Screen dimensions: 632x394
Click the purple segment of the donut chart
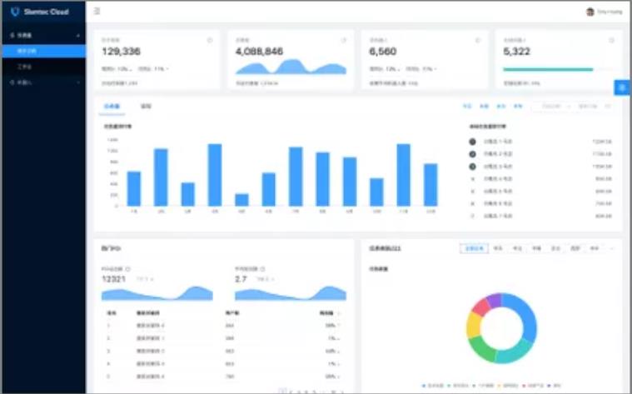click(x=494, y=301)
